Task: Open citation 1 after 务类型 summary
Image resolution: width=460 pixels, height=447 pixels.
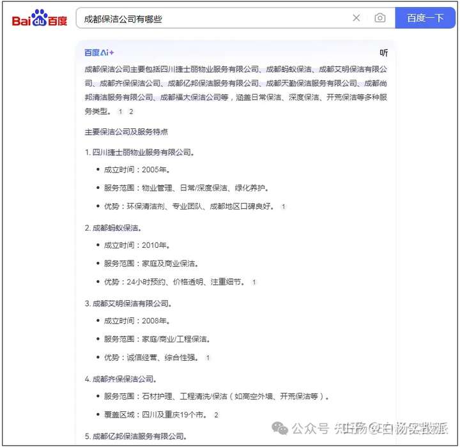Action: tap(120, 112)
